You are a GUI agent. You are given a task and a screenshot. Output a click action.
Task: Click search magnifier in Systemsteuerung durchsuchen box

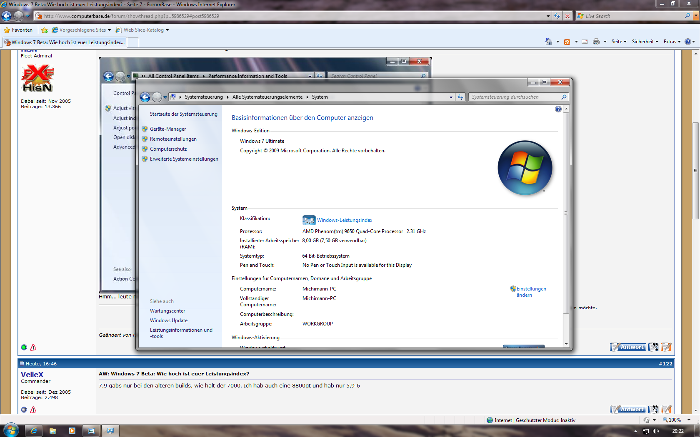pos(564,97)
